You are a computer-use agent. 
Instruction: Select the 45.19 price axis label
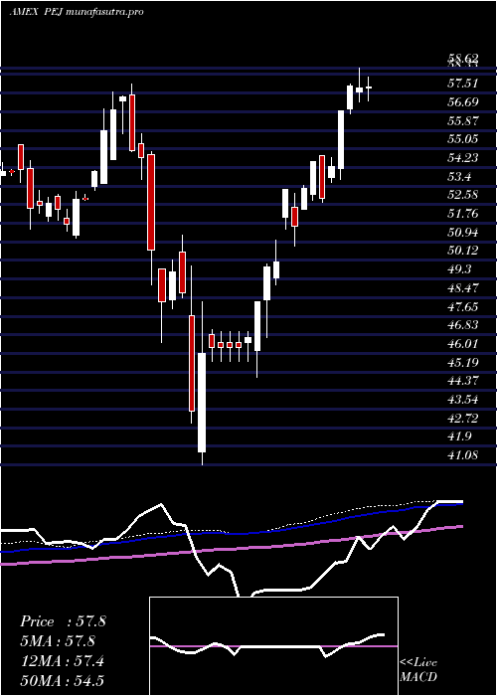pos(463,362)
